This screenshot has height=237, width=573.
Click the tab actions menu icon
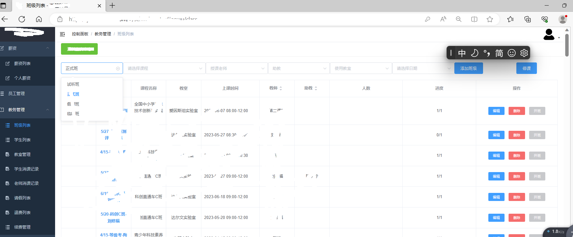point(3,6)
